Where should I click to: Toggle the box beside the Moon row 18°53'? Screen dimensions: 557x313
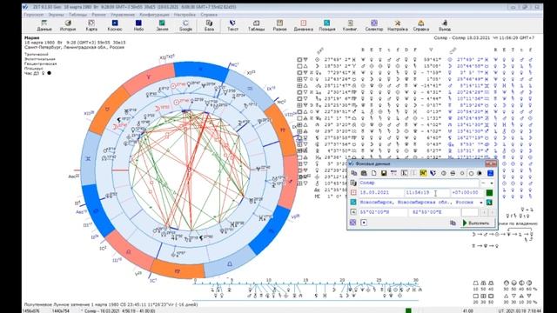pyautogui.click(x=299, y=66)
